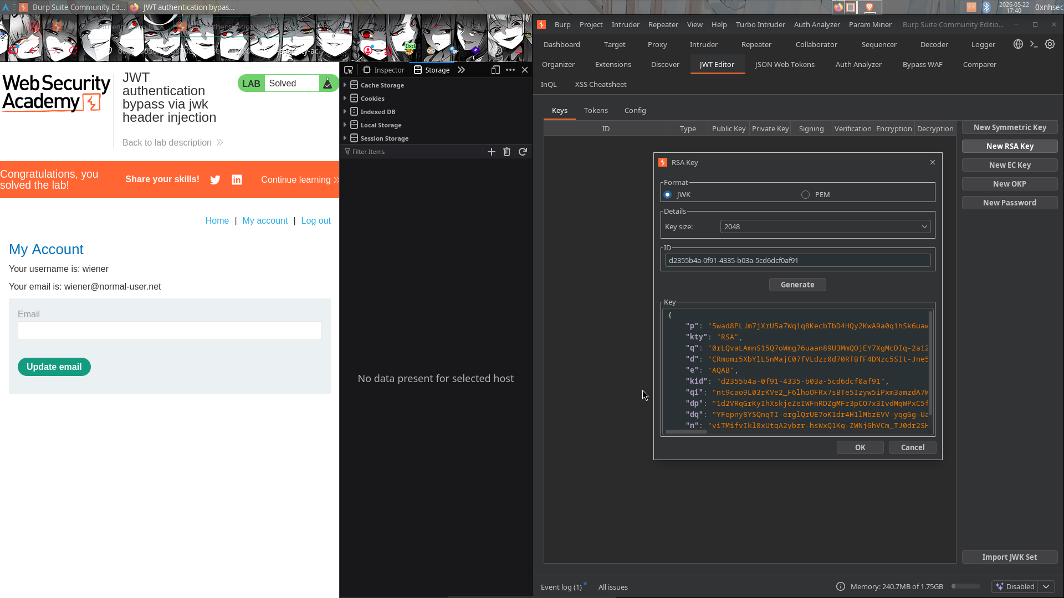Open Turbo Intruder menu
This screenshot has width=1064, height=598.
[x=760, y=24]
